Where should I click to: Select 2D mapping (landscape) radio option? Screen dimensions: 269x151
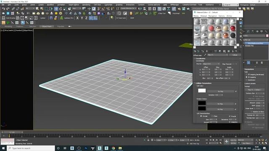click(247, 75)
